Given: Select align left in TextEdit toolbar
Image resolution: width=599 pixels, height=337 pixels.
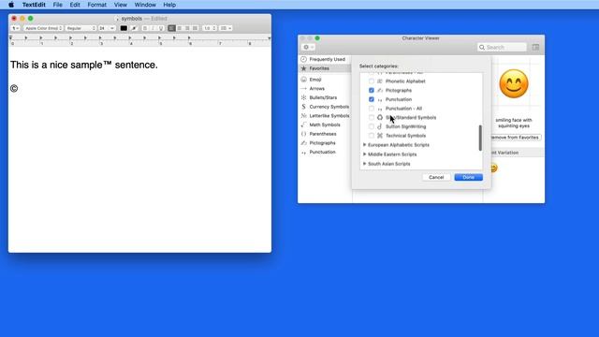Looking at the screenshot, I should (x=171, y=28).
